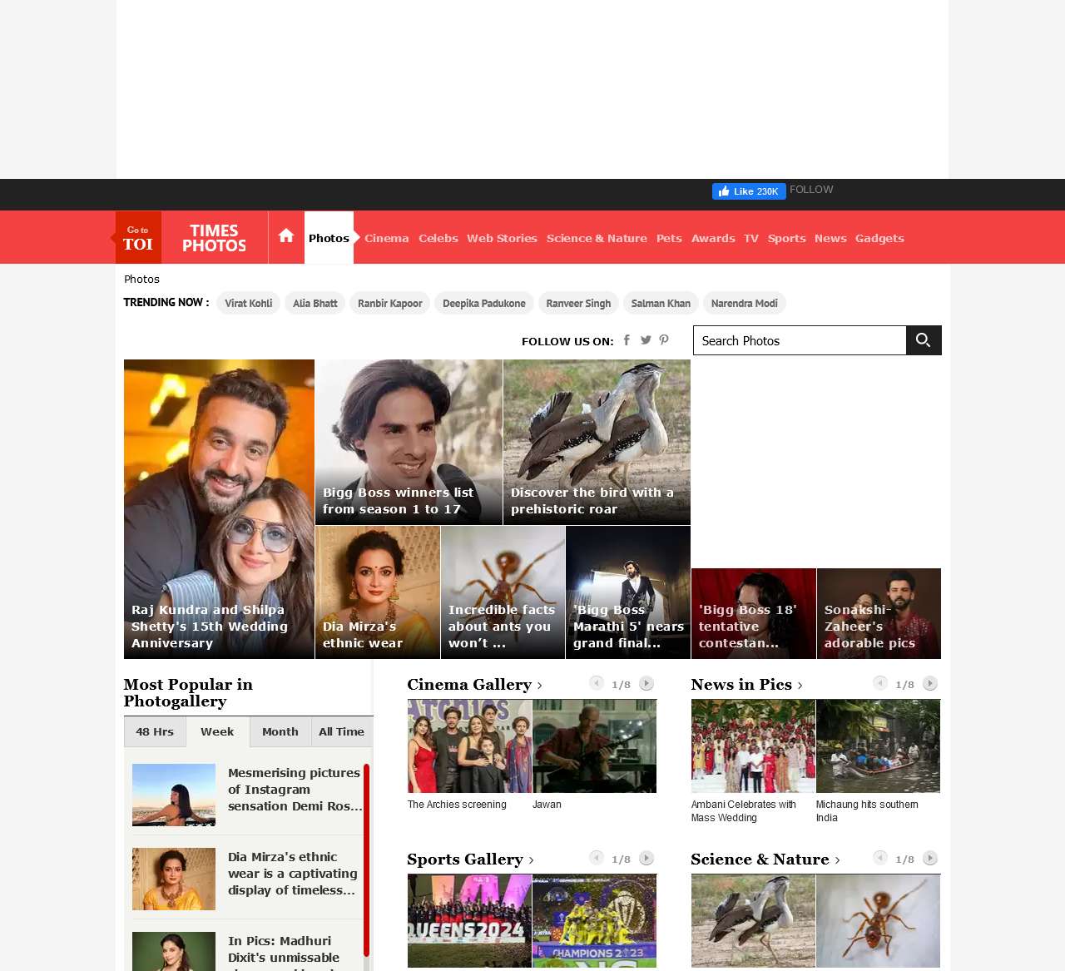The image size is (1065, 971).
Task: Click the Facebook Like 230K button
Action: point(749,191)
